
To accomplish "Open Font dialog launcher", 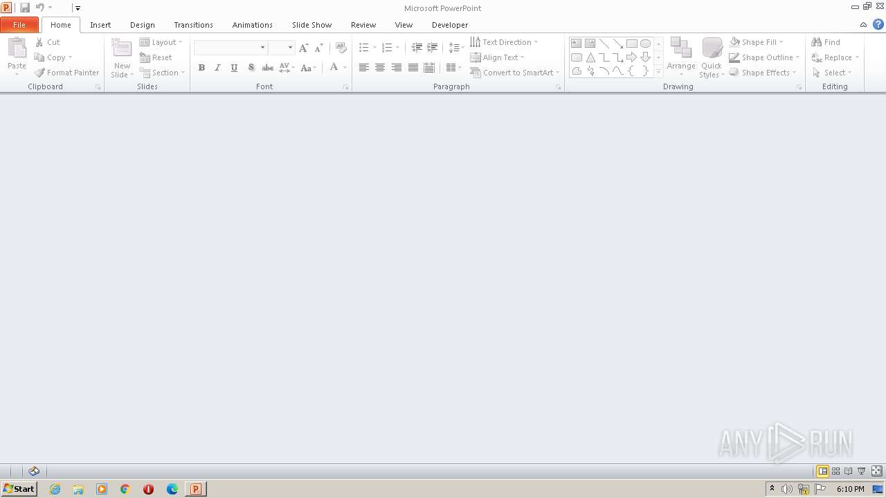I will tap(345, 87).
